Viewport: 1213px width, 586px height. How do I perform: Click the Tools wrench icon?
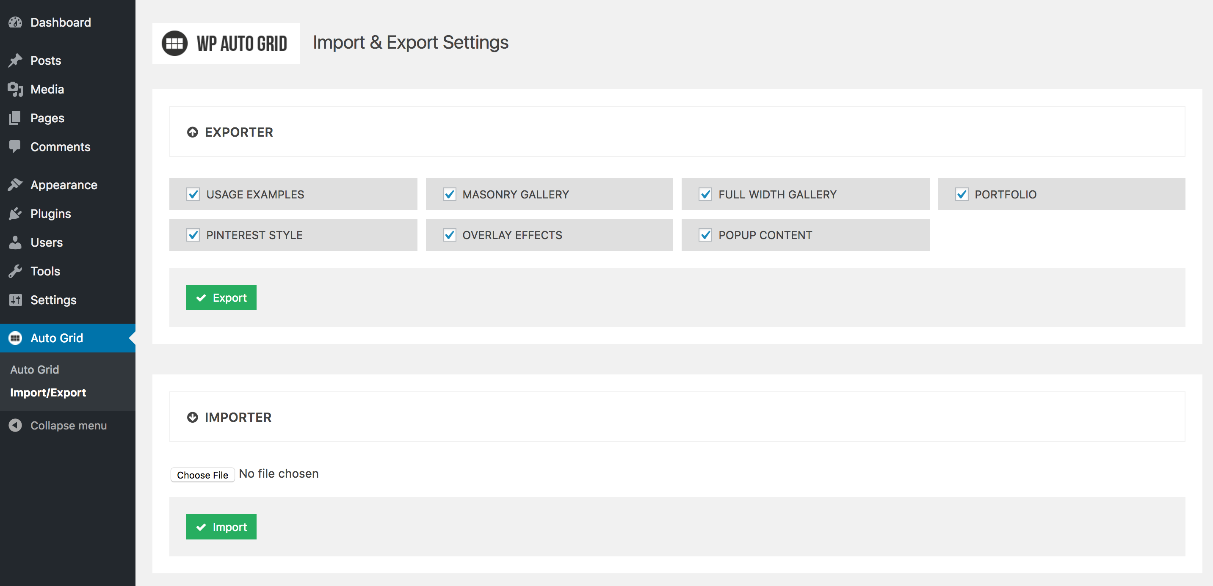click(15, 271)
